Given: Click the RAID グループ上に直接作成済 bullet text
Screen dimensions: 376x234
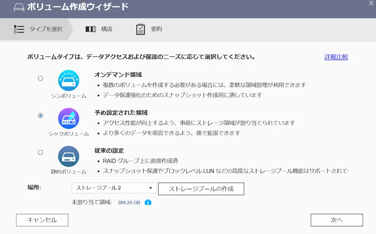Looking at the screenshot, I should coord(140,161).
